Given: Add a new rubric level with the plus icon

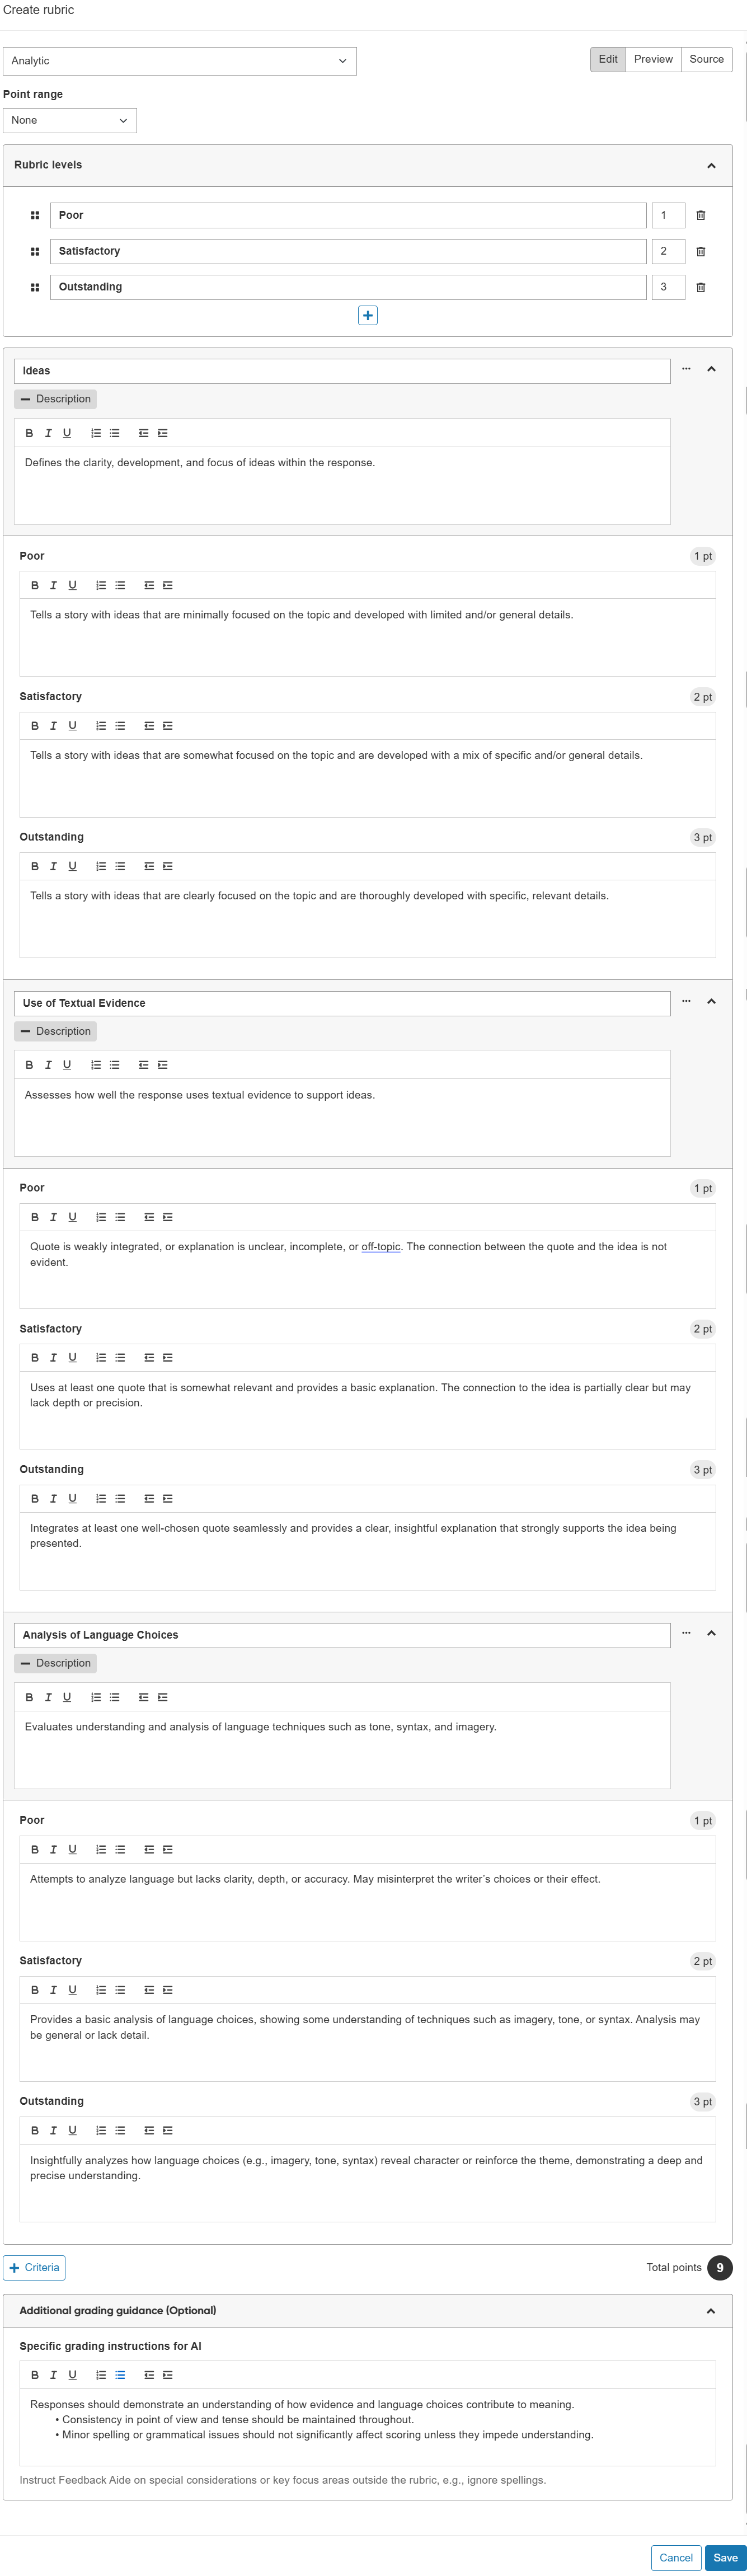Looking at the screenshot, I should pos(368,315).
